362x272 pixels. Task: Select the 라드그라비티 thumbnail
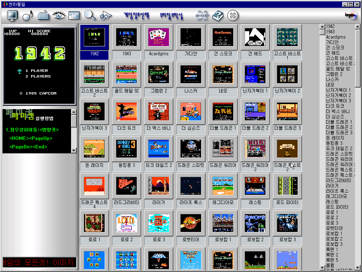(127, 186)
